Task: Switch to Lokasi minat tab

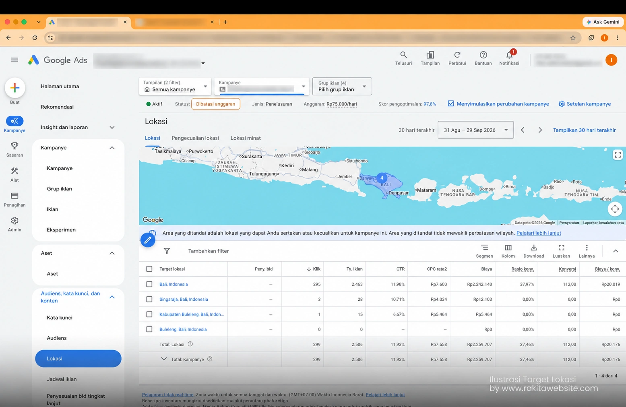Action: coord(246,138)
